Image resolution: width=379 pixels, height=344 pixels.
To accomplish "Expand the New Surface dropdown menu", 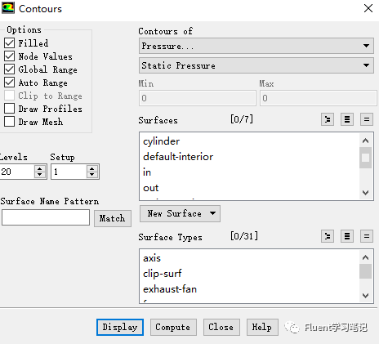I will (180, 213).
